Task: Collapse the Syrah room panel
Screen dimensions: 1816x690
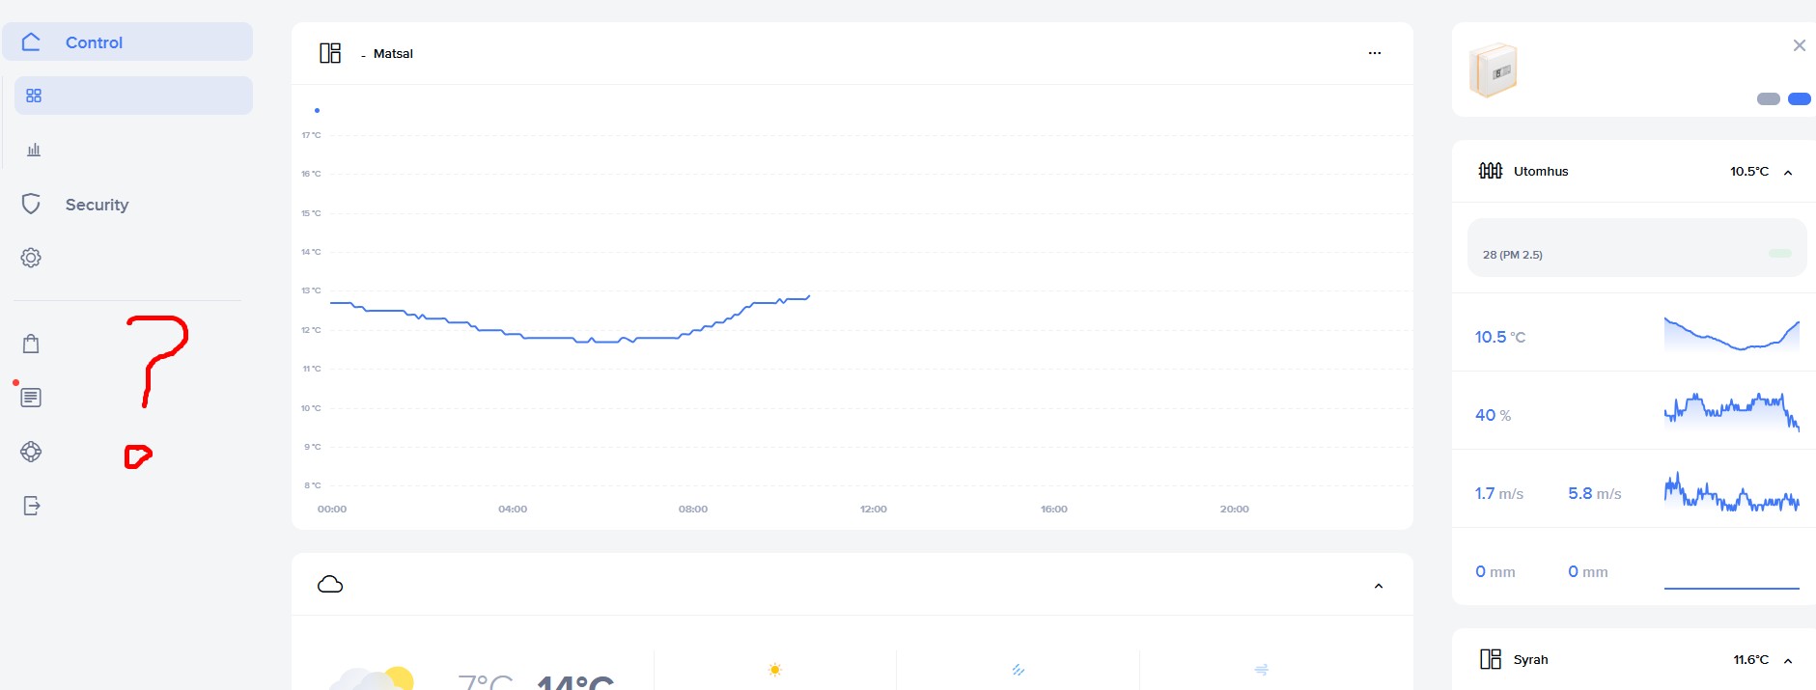Action: 1787,661
